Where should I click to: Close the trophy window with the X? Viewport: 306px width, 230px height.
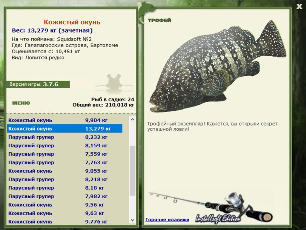(299, 7)
